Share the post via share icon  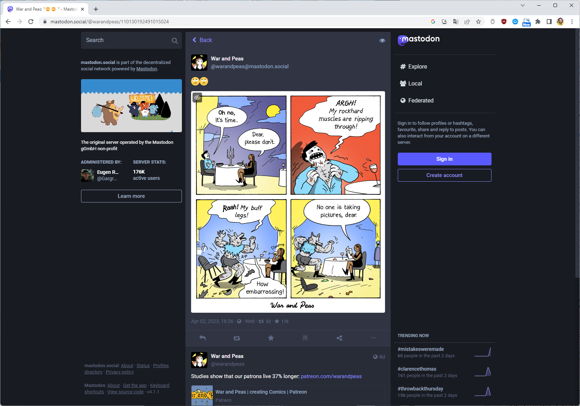pyautogui.click(x=339, y=338)
